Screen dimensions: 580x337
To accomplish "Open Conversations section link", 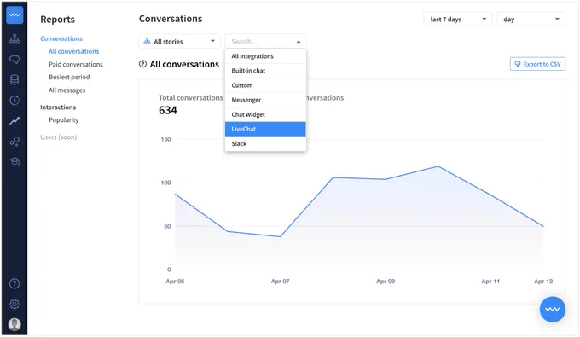I will coord(61,38).
